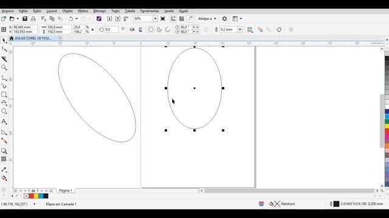389x218 pixels.
Task: Select the Shape edit tool
Action: click(x=4, y=49)
